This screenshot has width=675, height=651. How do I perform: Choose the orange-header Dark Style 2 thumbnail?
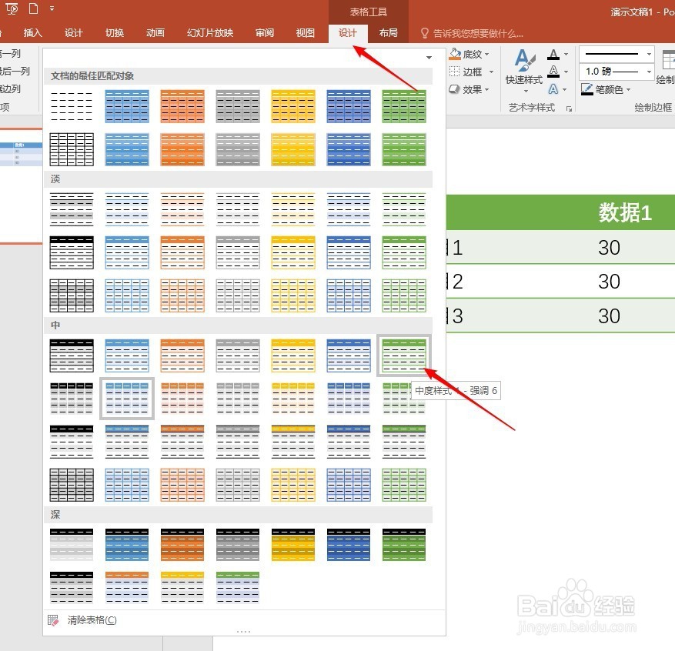point(127,588)
